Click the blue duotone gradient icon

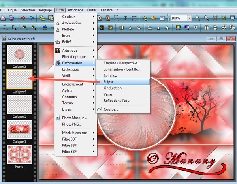pyautogui.click(x=187, y=28)
